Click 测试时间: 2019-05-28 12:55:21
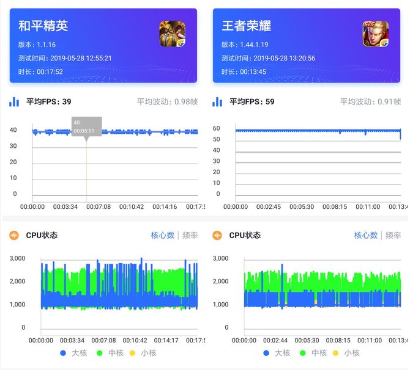The height and width of the screenshot is (370, 410). tap(65, 58)
